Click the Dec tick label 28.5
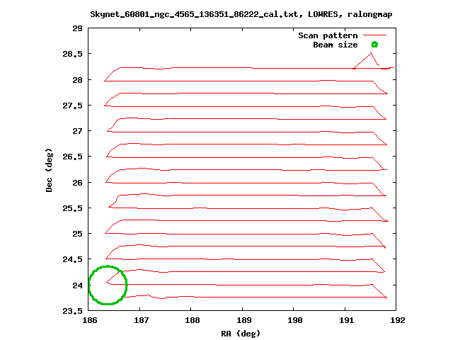This screenshot has width=453, height=340. pos(72,54)
